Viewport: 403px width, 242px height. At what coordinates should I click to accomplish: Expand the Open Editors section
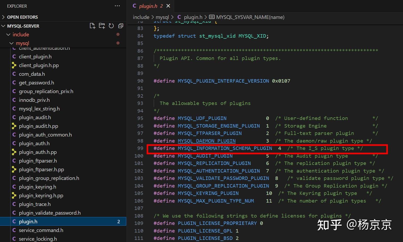[x=22, y=17]
